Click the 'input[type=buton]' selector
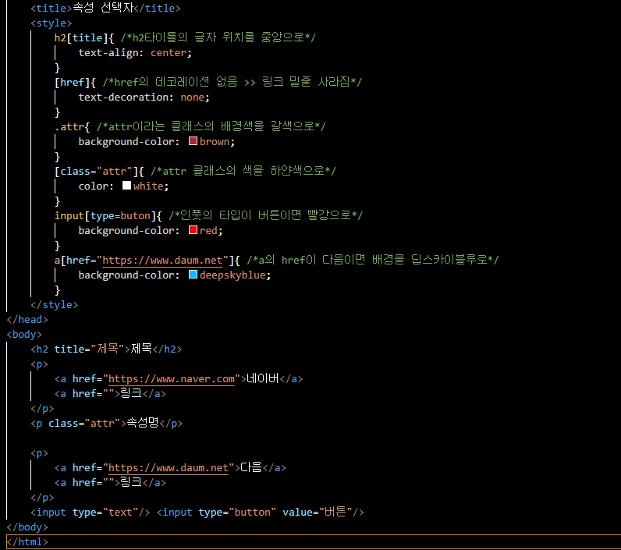 [x=105, y=216]
